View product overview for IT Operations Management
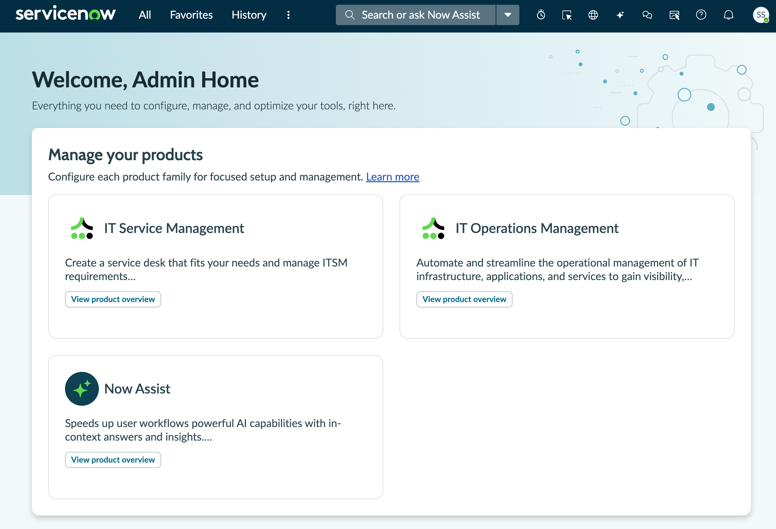Screen dimensions: 776x529 464,299
